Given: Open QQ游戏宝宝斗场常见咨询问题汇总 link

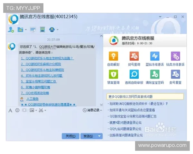Looking at the screenshot, I should coord(133,116).
